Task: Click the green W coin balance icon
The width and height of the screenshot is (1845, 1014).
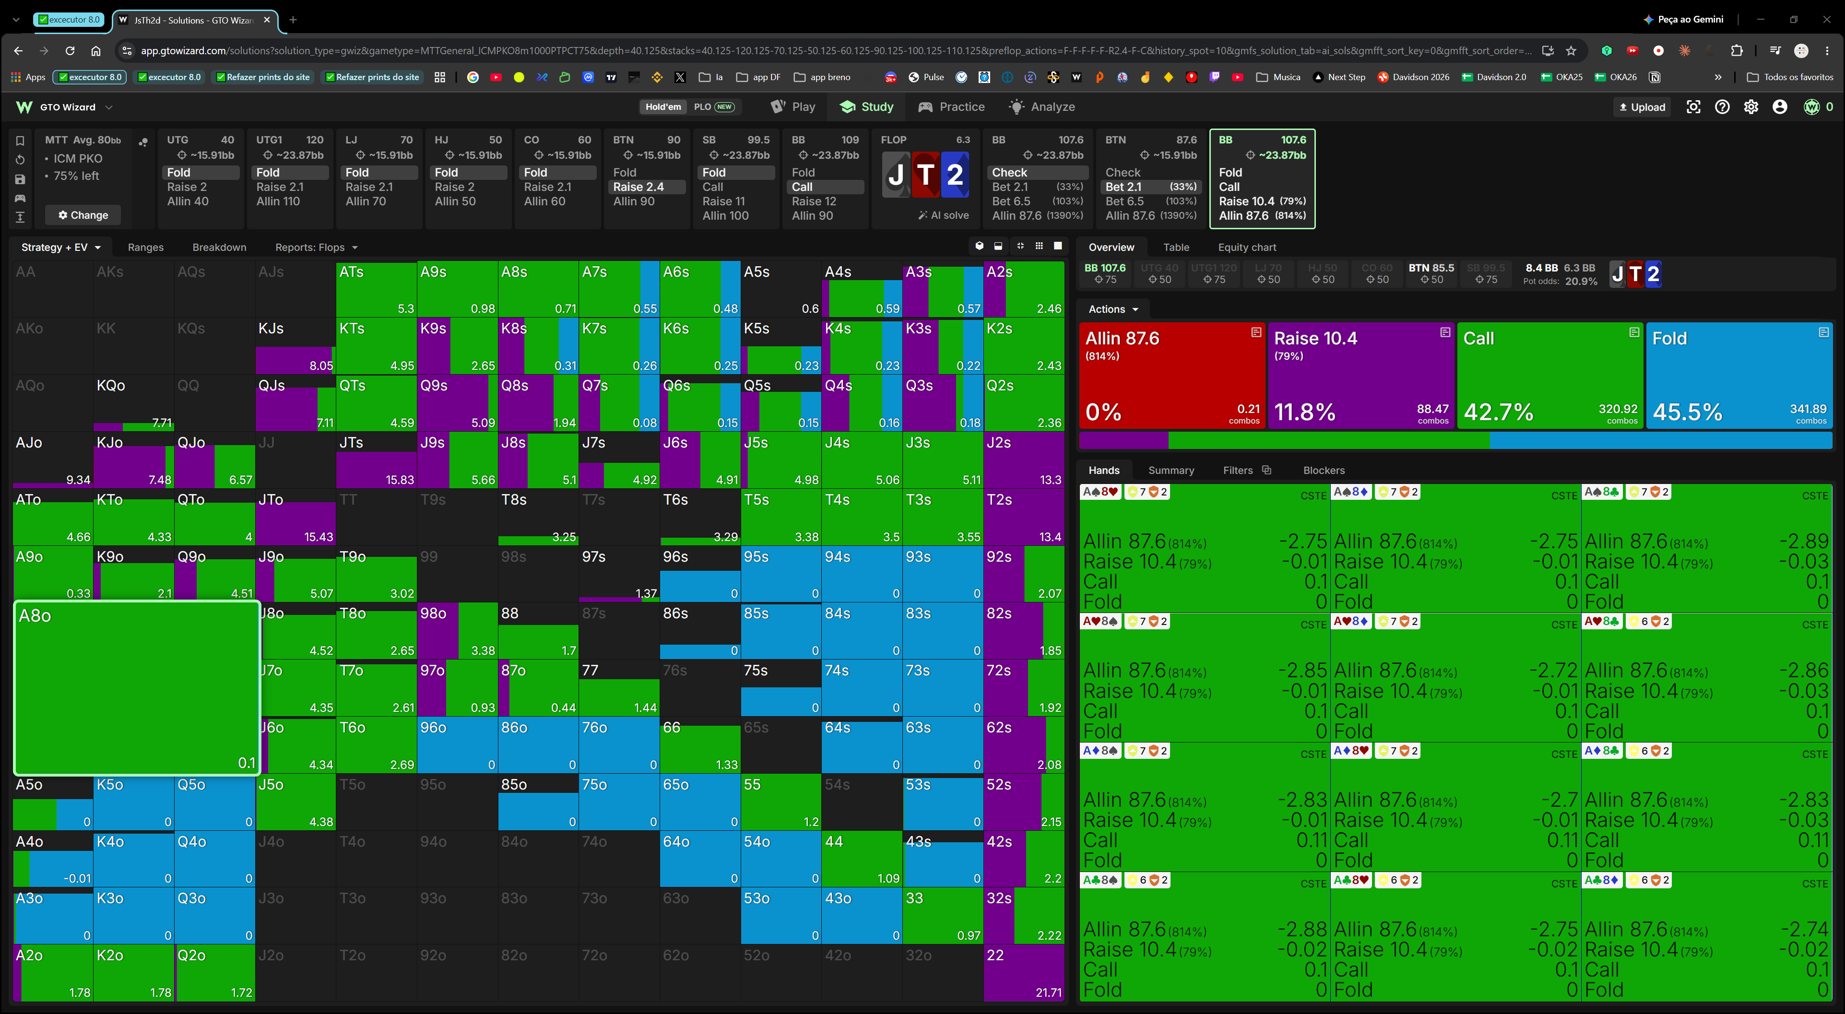Action: (x=1812, y=106)
